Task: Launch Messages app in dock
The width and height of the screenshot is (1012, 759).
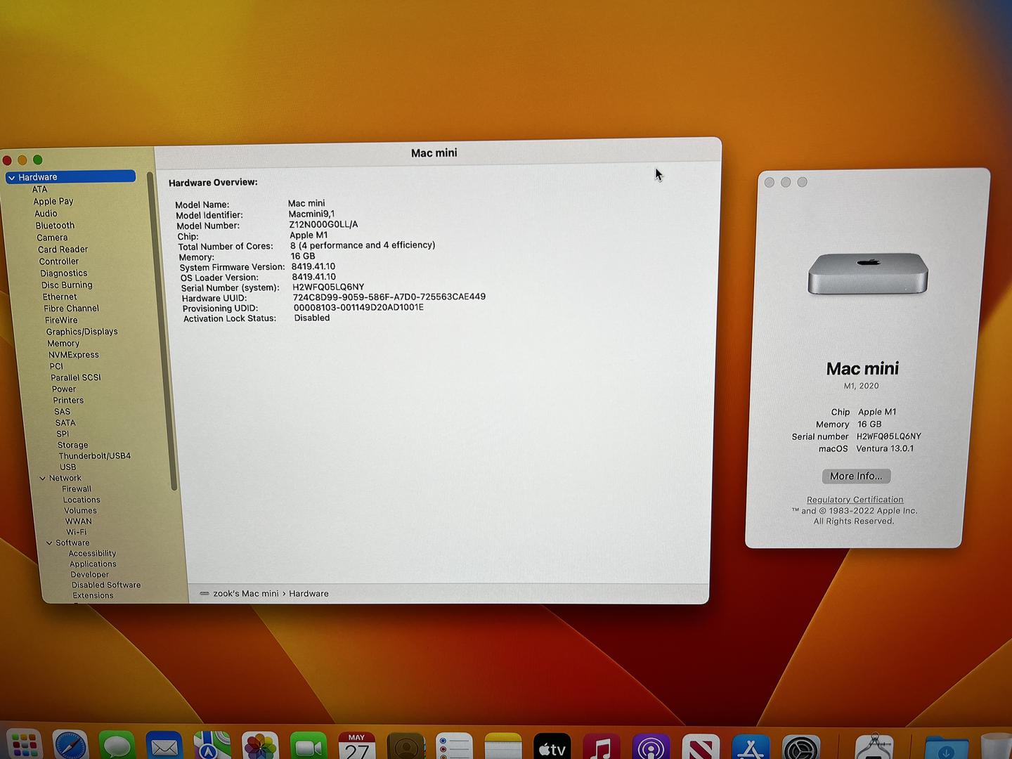Action: pos(117,746)
